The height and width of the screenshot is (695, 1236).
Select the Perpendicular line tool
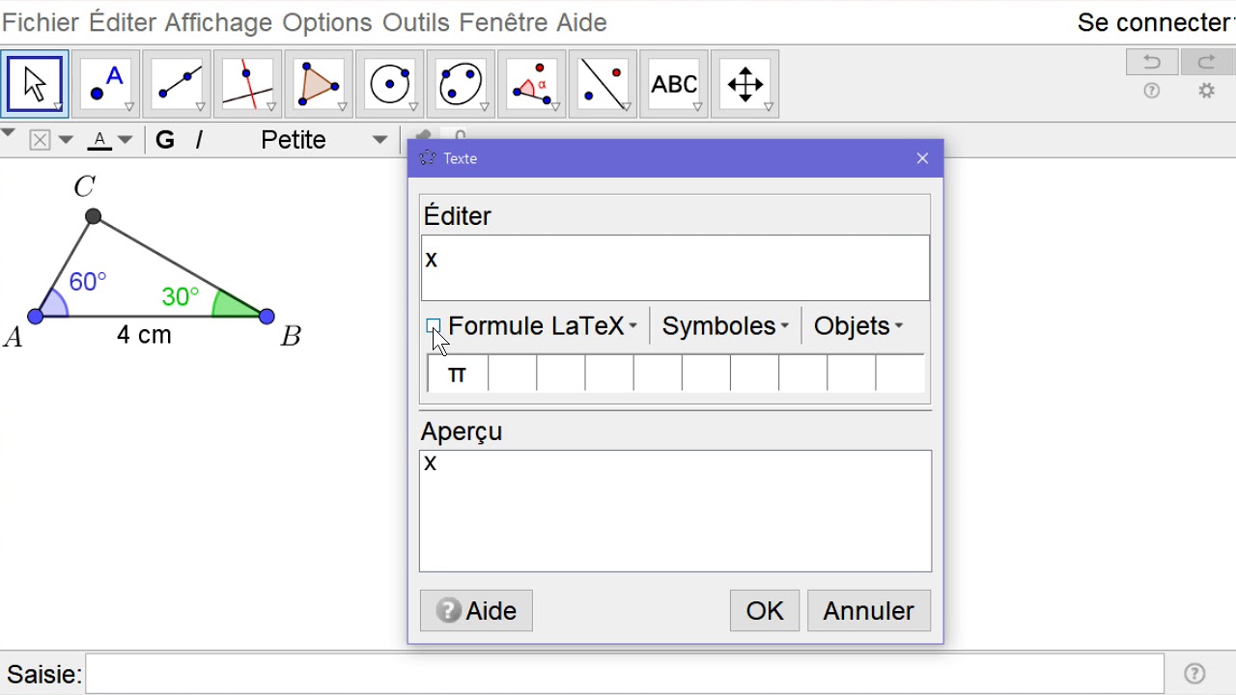coord(248,84)
